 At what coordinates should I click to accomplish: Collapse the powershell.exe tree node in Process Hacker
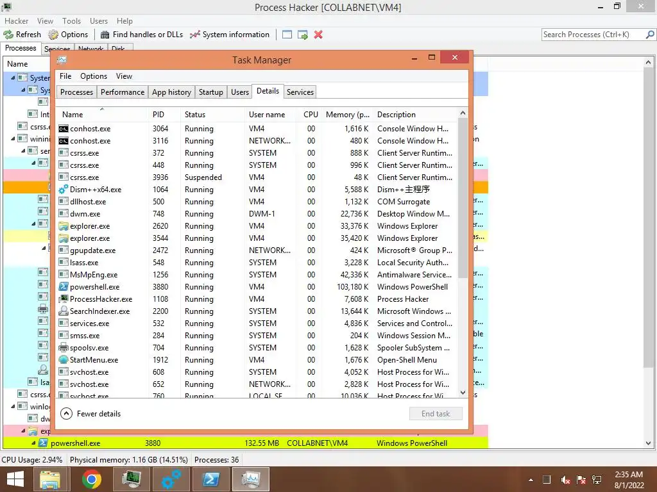point(33,443)
